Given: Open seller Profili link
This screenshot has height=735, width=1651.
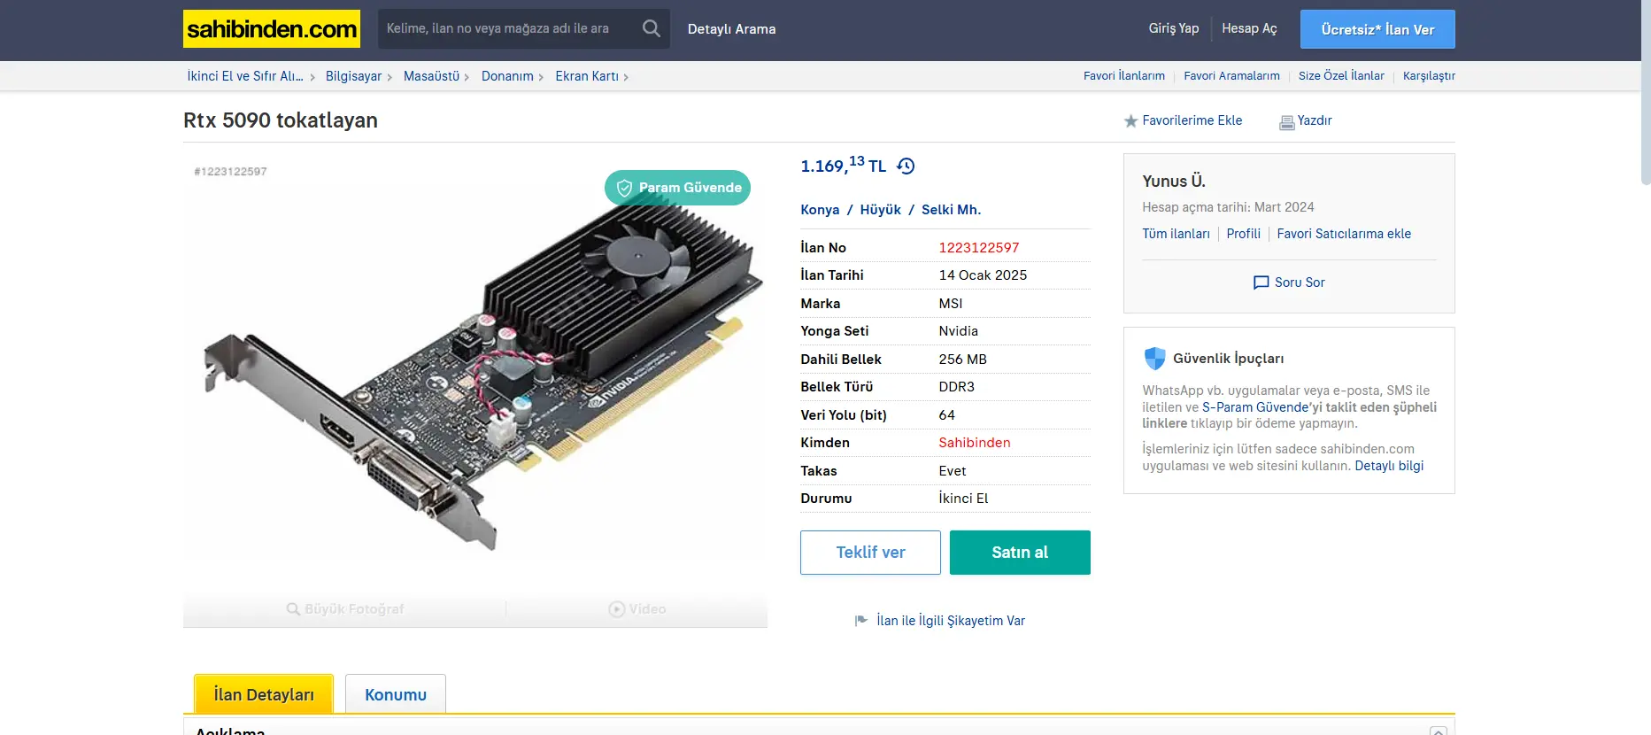Looking at the screenshot, I should click(1243, 234).
